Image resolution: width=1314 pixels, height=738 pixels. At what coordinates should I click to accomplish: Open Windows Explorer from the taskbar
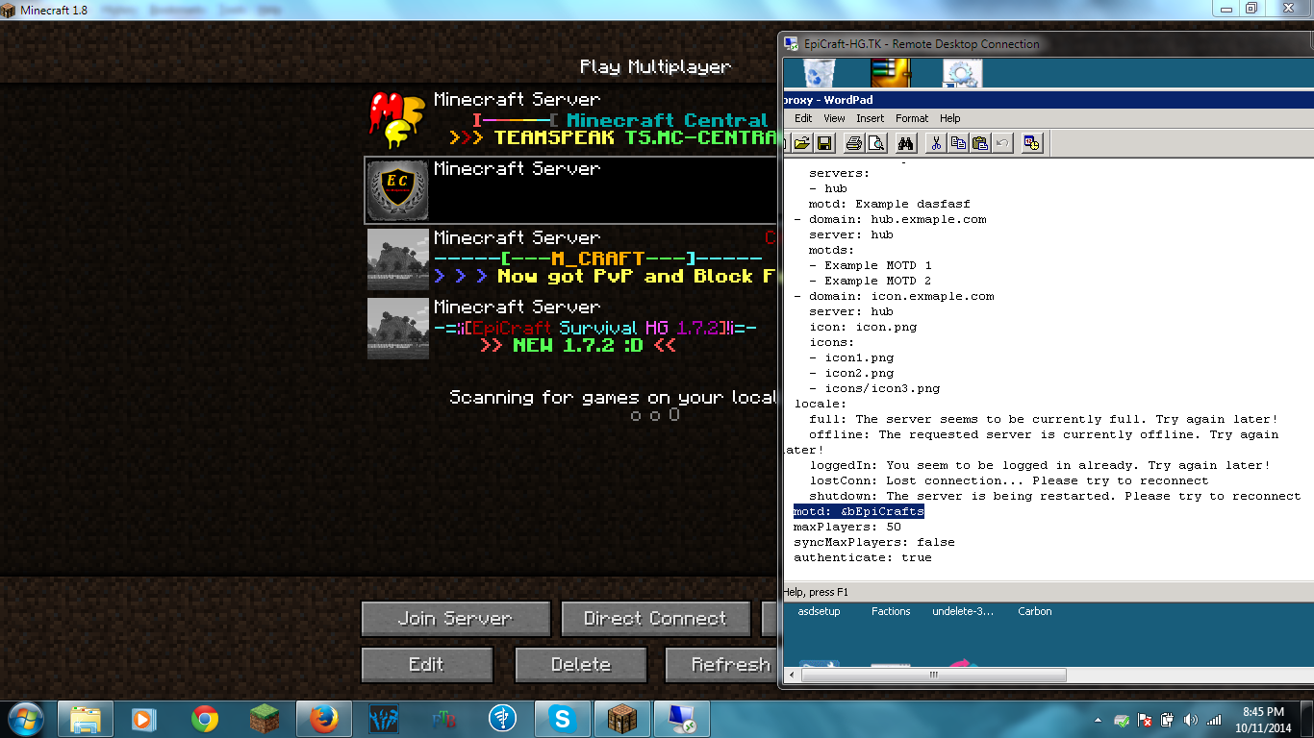(x=86, y=719)
